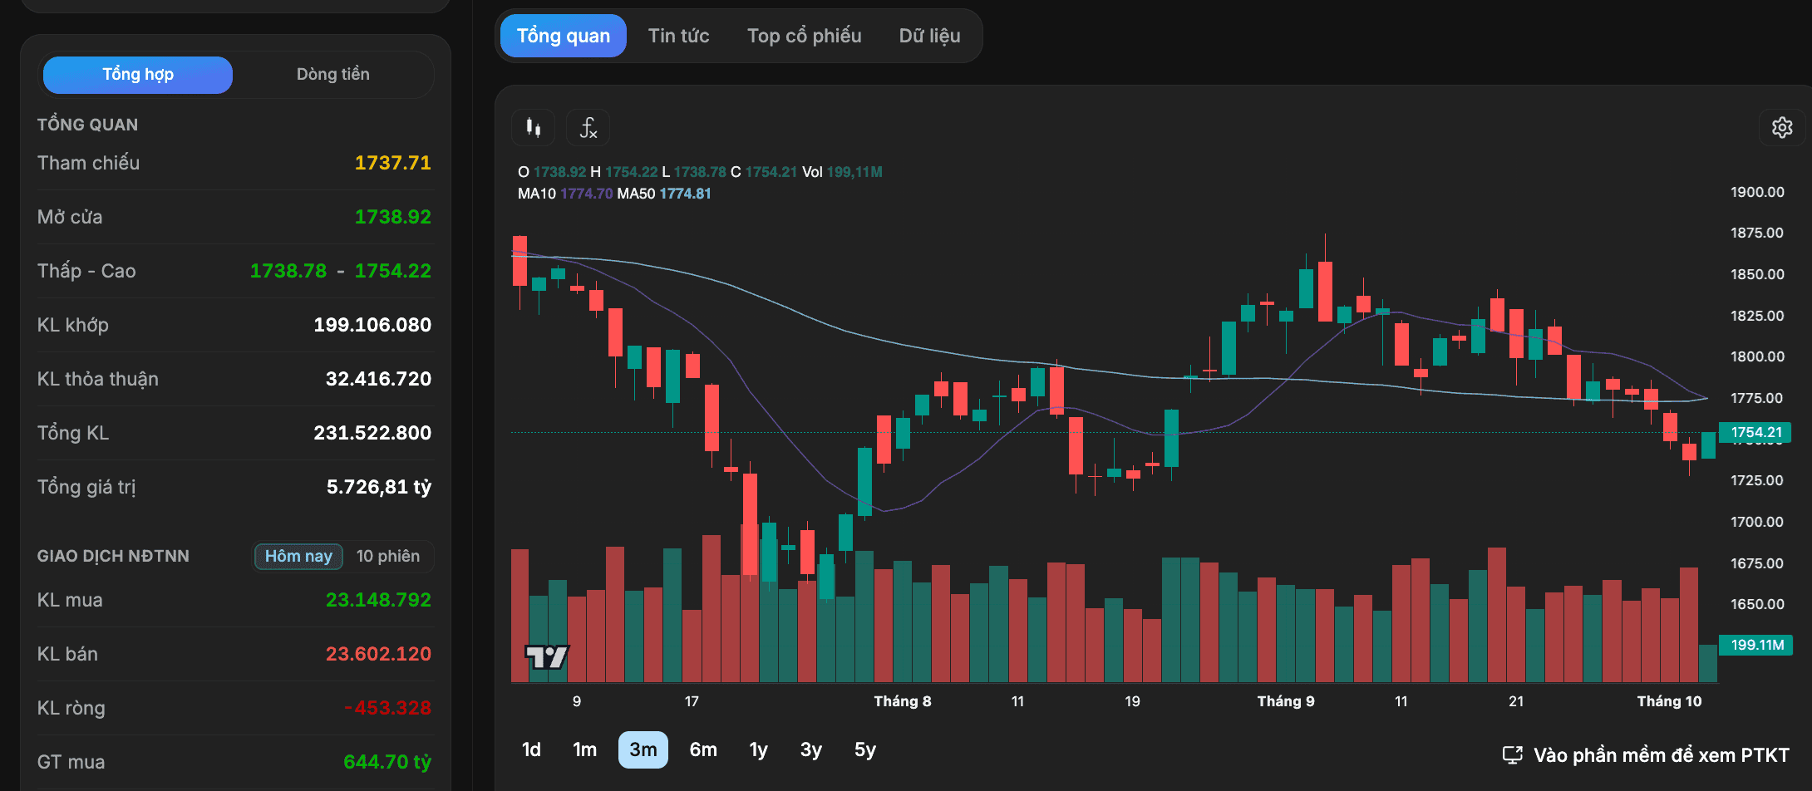Select the Tổng hợp panel view
The image size is (1812, 791).
138,75
